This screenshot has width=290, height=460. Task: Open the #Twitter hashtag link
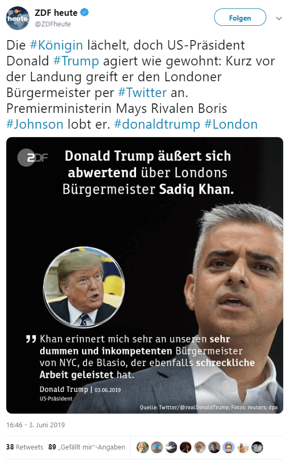[x=142, y=93]
